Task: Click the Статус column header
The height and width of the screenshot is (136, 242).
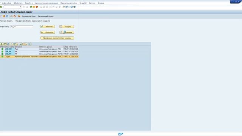Action: 3,47
